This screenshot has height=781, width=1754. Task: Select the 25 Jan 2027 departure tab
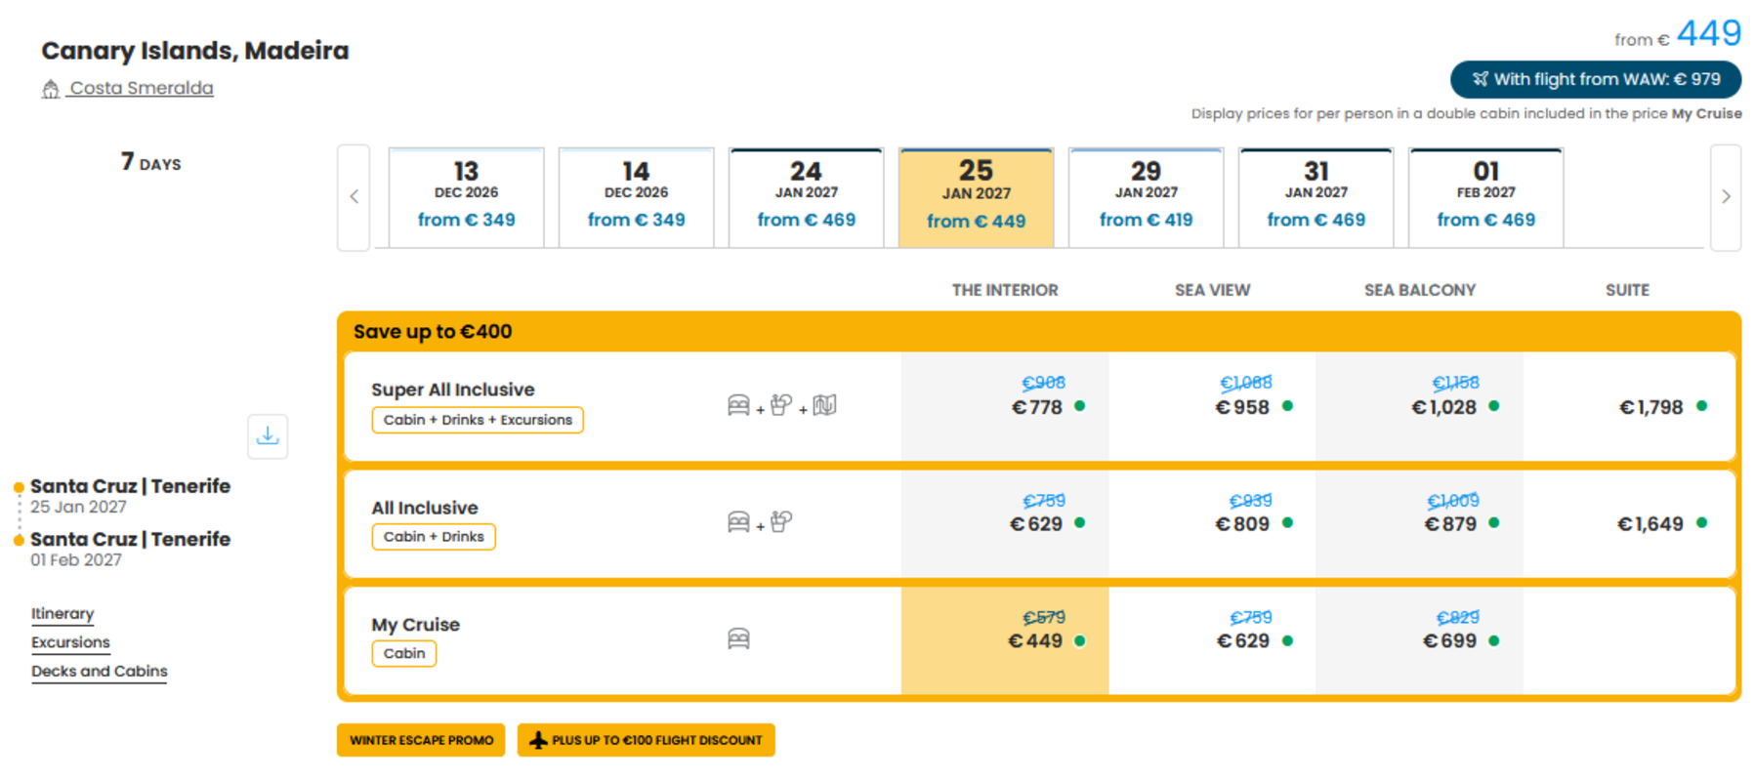(977, 198)
